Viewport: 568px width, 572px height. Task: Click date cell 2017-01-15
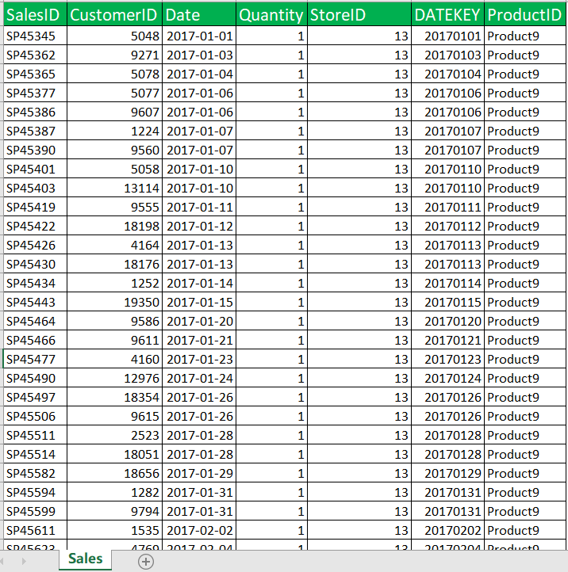pos(199,302)
